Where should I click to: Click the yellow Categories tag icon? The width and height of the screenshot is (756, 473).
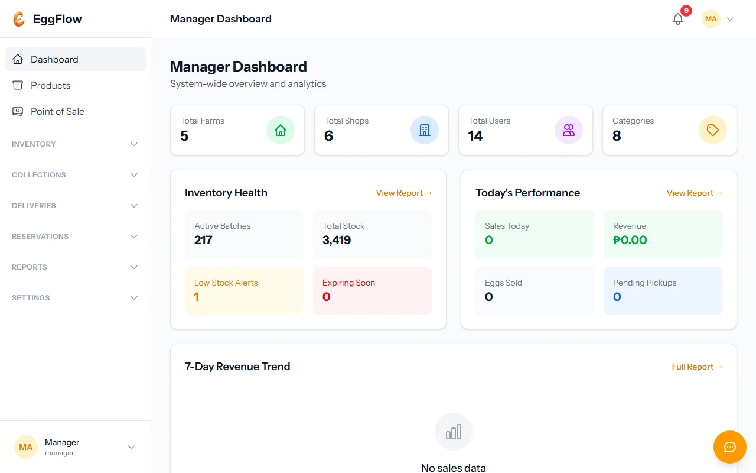tap(713, 130)
